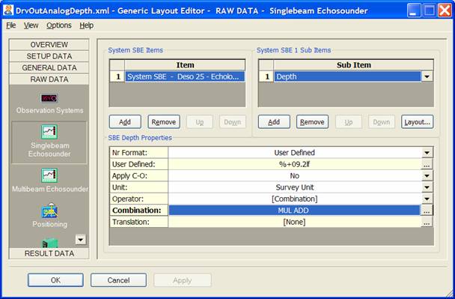Select the Multibeam Echosounder icon
This screenshot has height=299, width=455.
pos(49,175)
